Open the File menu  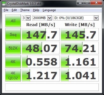(x=6, y=10)
